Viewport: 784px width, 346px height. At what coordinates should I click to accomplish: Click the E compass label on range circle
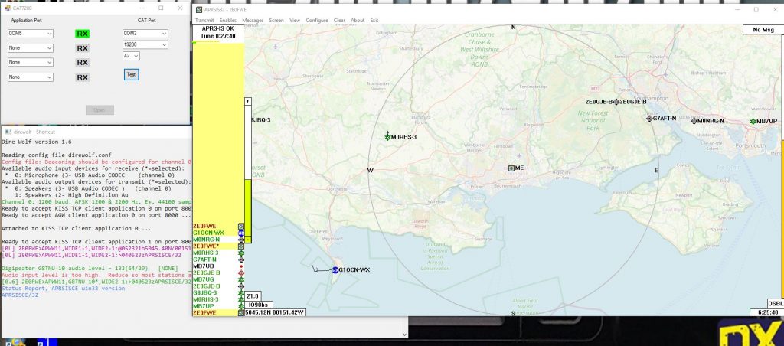pos(656,171)
